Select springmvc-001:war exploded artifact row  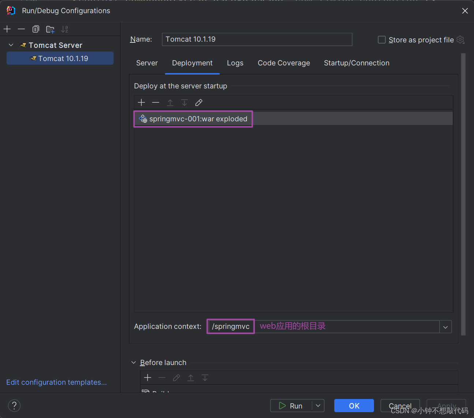(x=294, y=119)
